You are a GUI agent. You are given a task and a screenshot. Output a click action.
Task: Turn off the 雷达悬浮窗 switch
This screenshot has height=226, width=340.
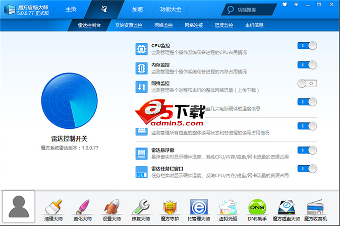(x=307, y=150)
